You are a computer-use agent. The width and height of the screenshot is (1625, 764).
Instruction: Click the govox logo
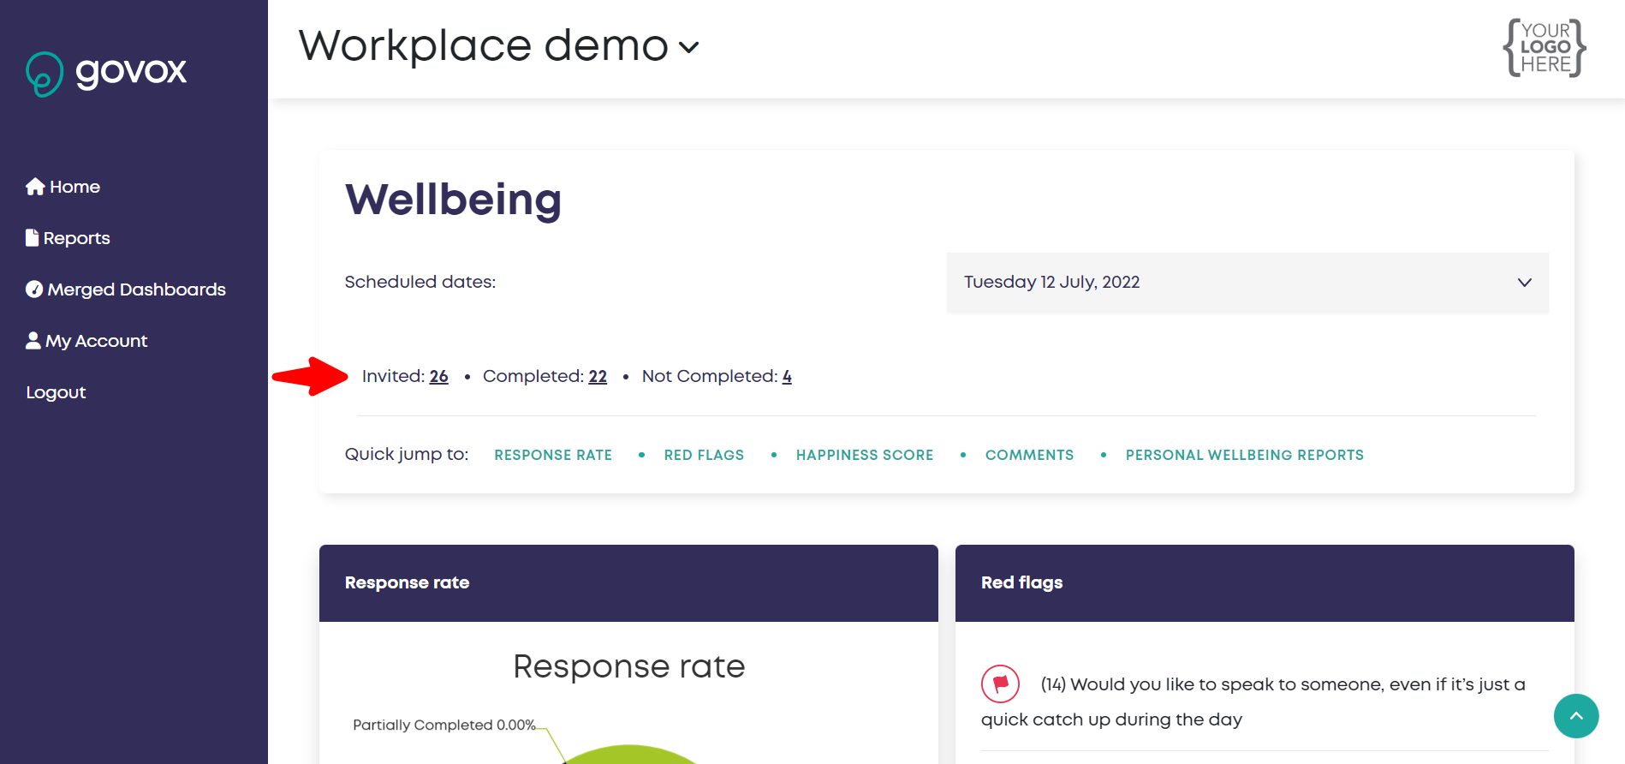pyautogui.click(x=106, y=73)
